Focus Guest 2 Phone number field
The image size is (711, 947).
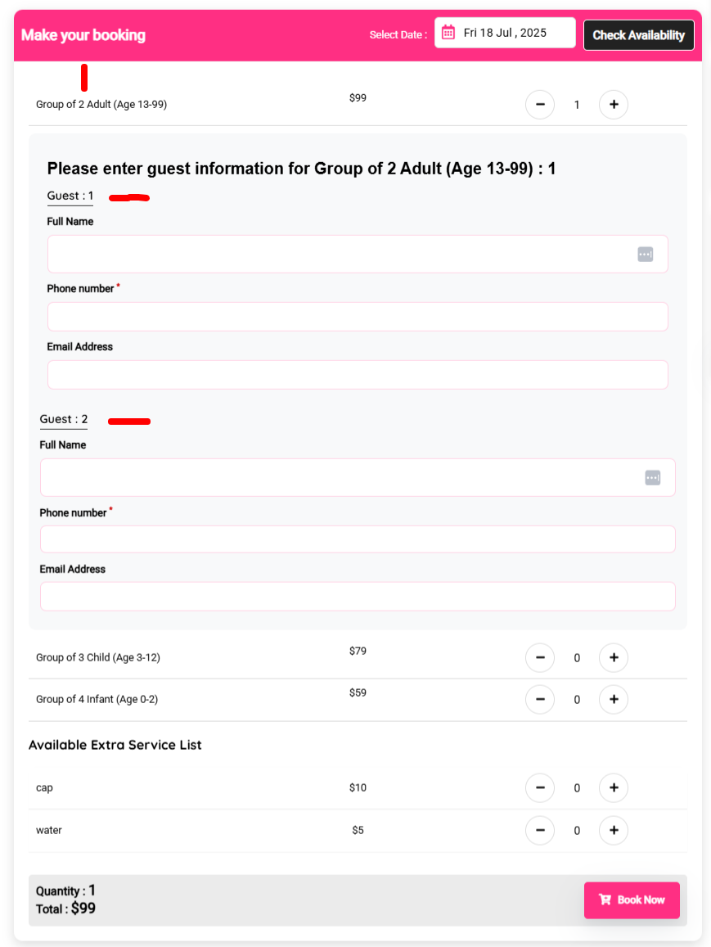click(x=358, y=539)
